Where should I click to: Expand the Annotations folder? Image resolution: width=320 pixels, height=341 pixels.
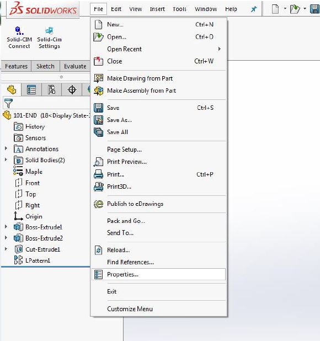pos(6,148)
